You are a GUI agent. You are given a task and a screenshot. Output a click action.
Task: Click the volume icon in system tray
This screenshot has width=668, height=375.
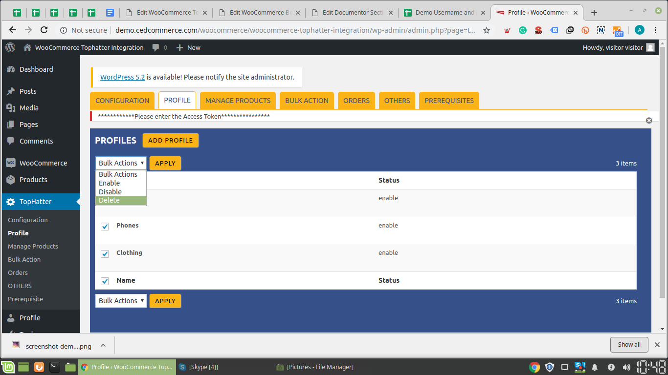pyautogui.click(x=626, y=367)
